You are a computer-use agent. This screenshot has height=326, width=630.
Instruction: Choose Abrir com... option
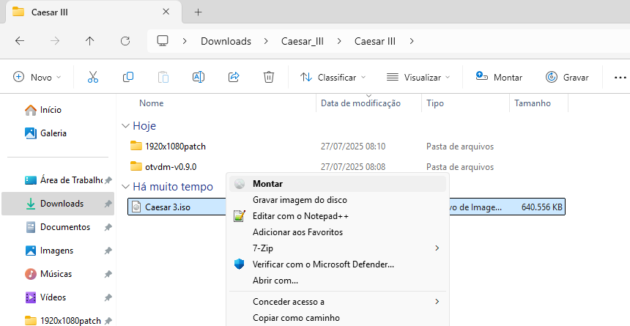point(338,280)
